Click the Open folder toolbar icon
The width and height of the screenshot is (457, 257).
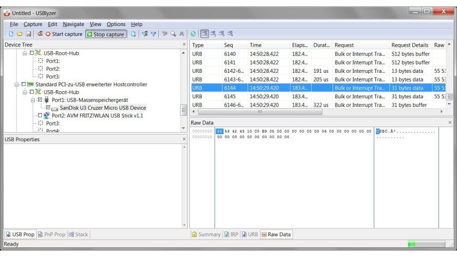[x=20, y=34]
